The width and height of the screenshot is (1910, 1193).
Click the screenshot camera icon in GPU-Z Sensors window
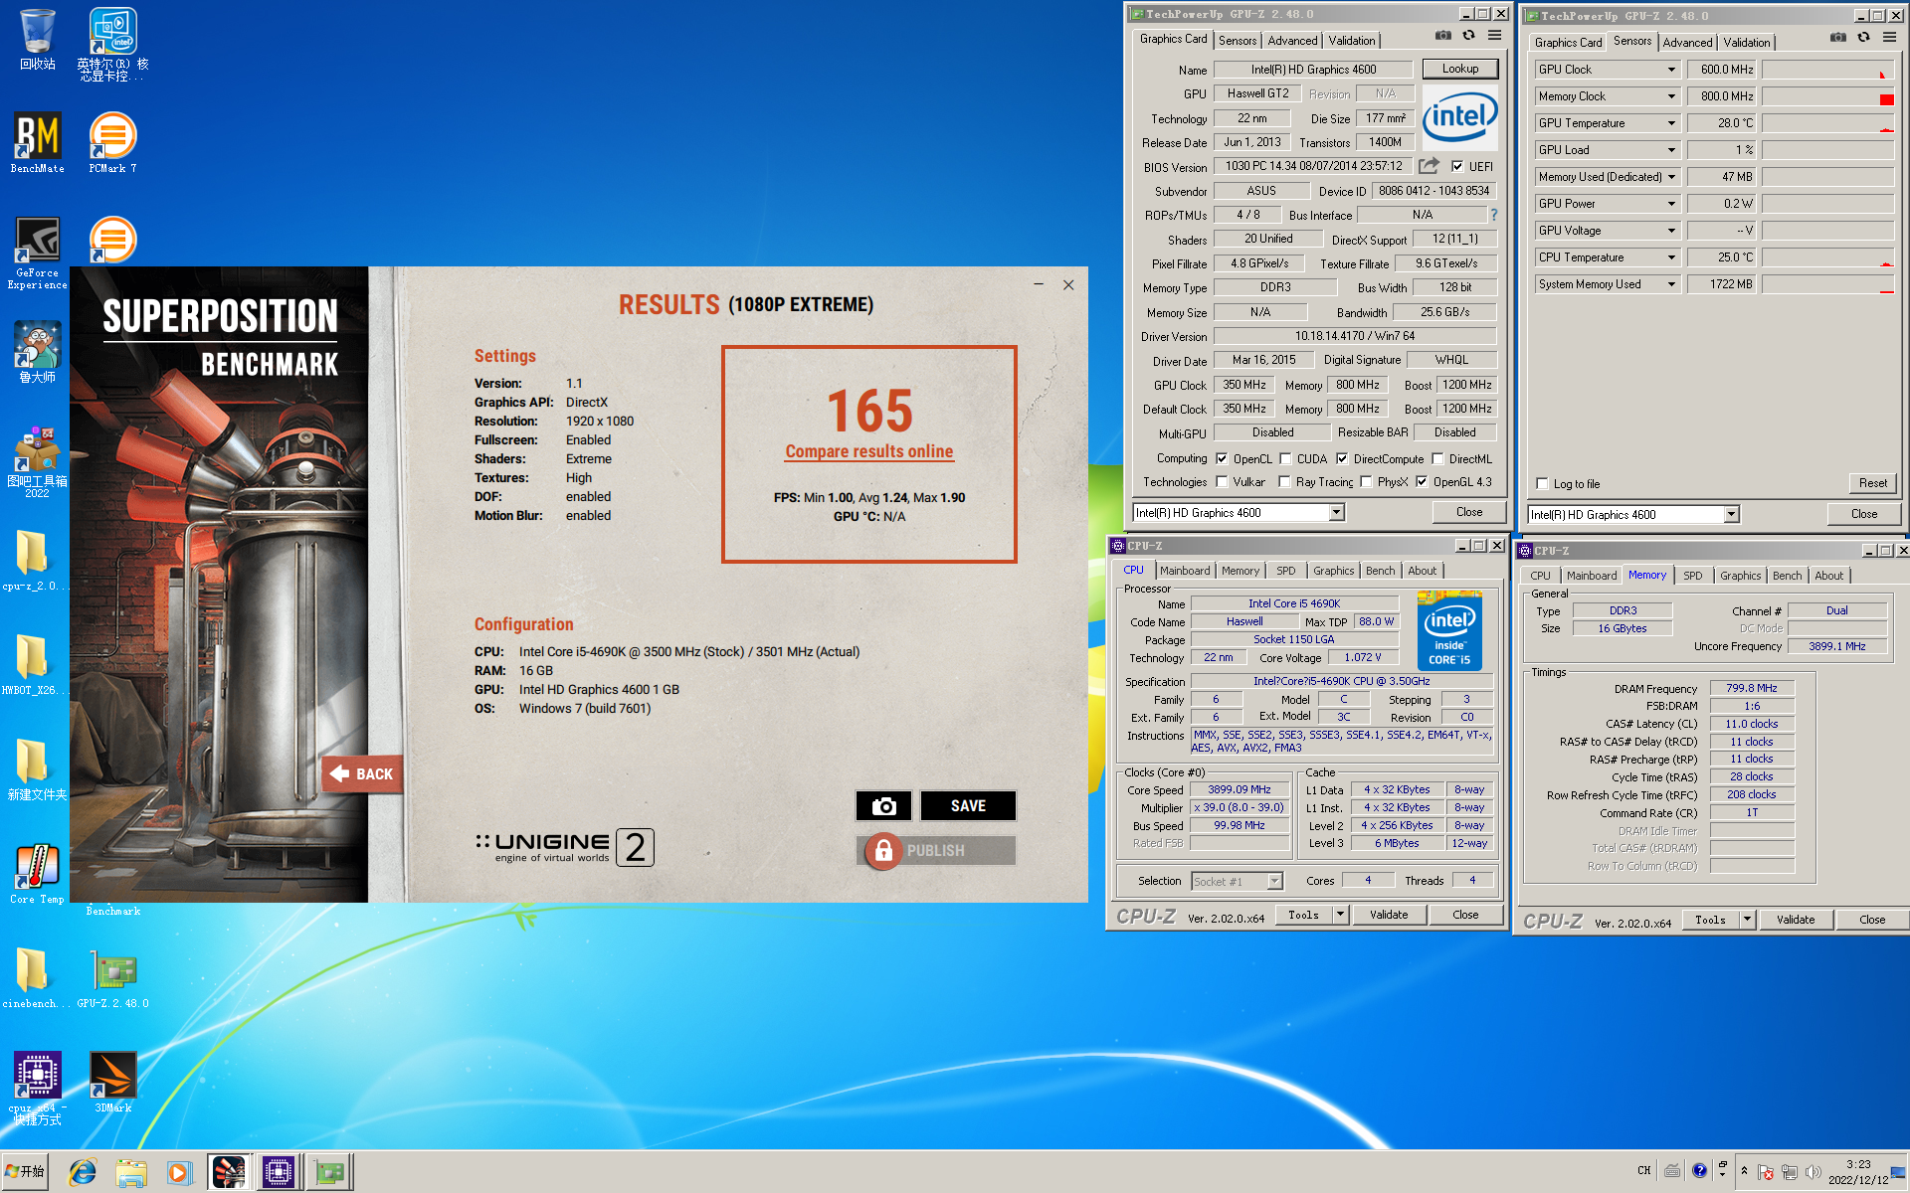[x=1837, y=38]
